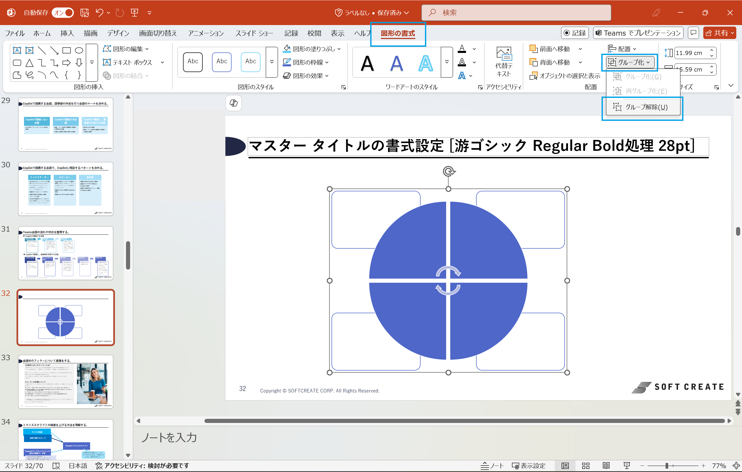Select the oval shape
Image resolution: width=742 pixels, height=472 pixels.
[x=79, y=50]
